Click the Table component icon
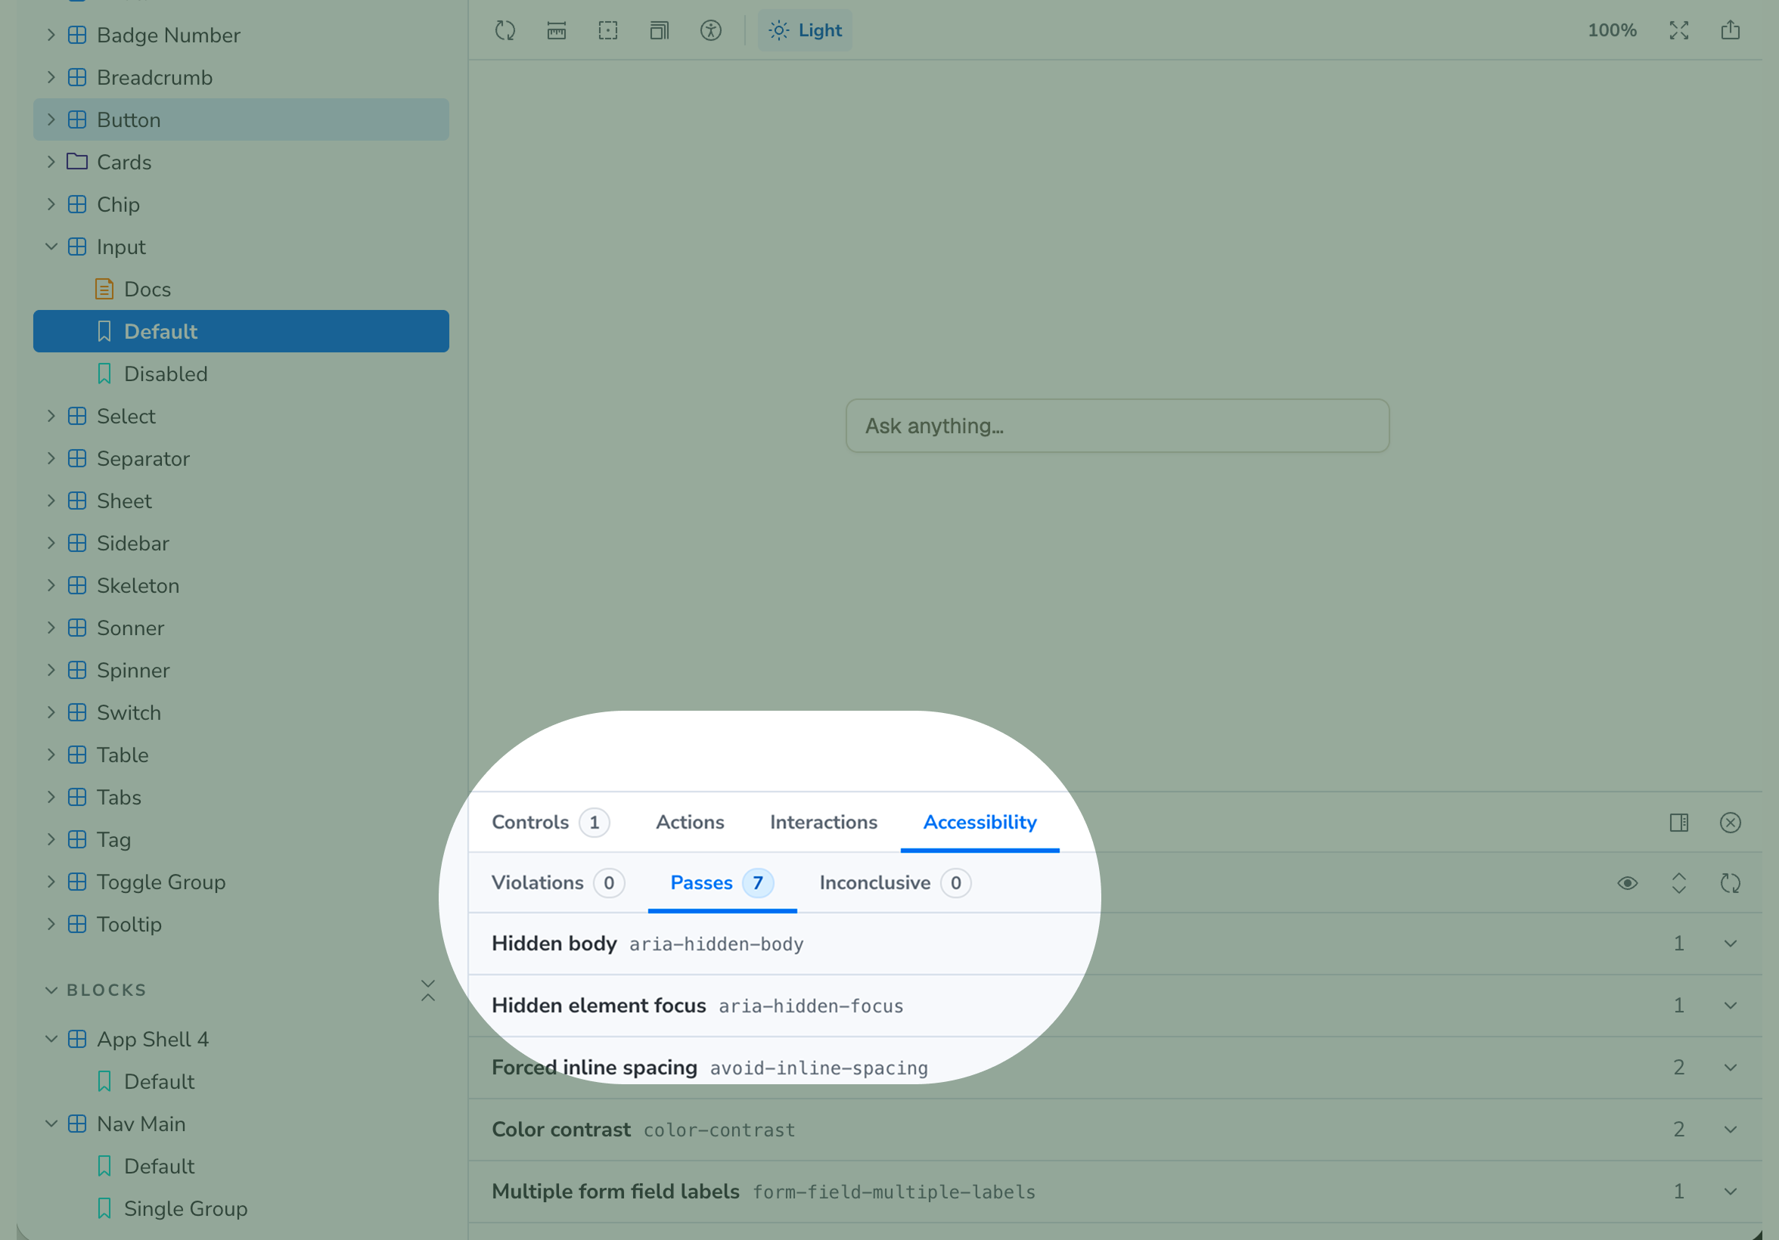 pyautogui.click(x=76, y=755)
